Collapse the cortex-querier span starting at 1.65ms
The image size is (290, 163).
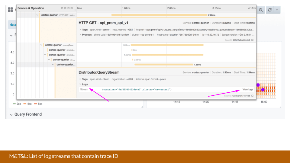click(x=45, y=55)
